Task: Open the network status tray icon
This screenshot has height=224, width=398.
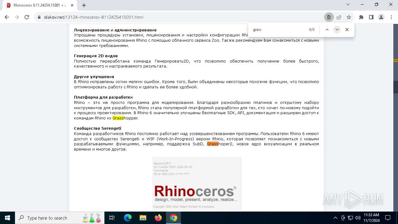Action: pos(350,218)
